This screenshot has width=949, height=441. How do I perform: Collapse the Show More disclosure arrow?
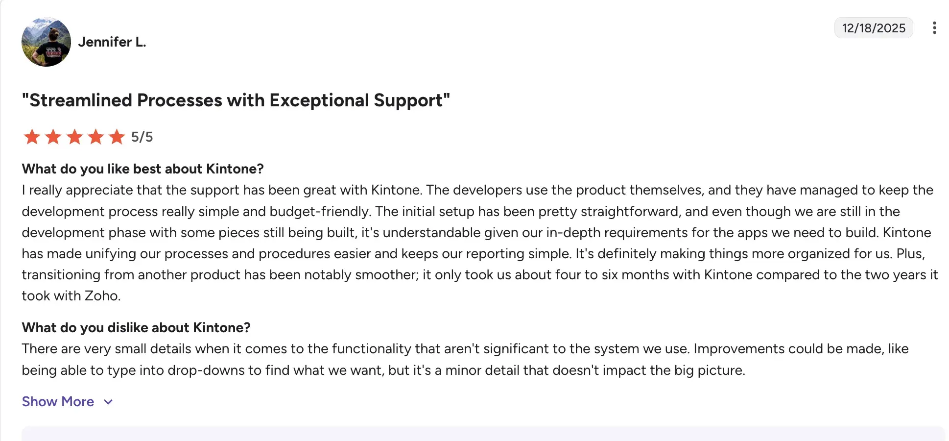tap(108, 402)
